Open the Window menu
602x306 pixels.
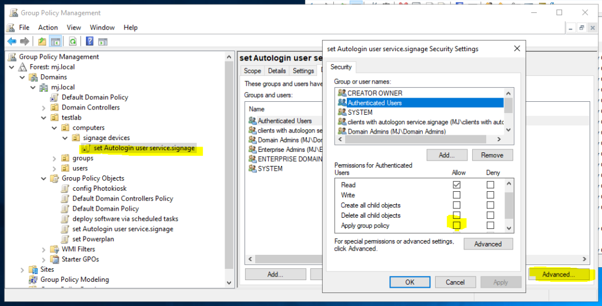point(102,27)
